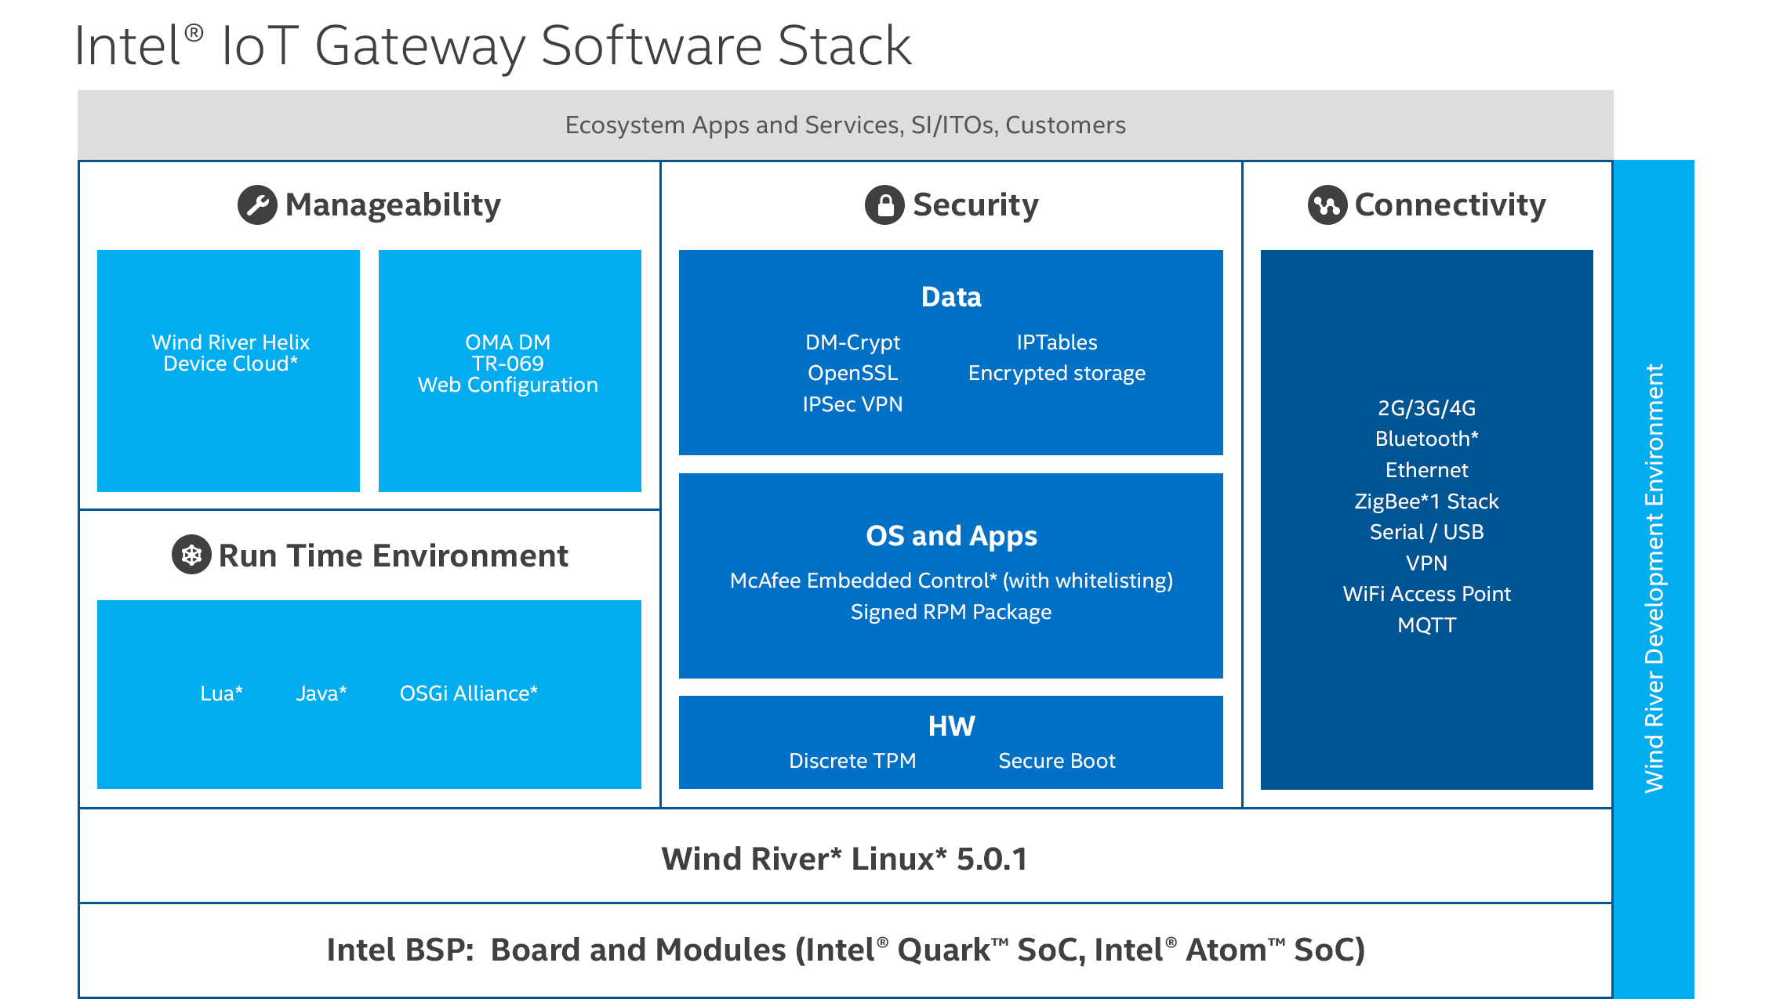Image resolution: width=1776 pixels, height=999 pixels.
Task: Select the OMA DM TR-069 Web Configuration box
Action: 510,370
